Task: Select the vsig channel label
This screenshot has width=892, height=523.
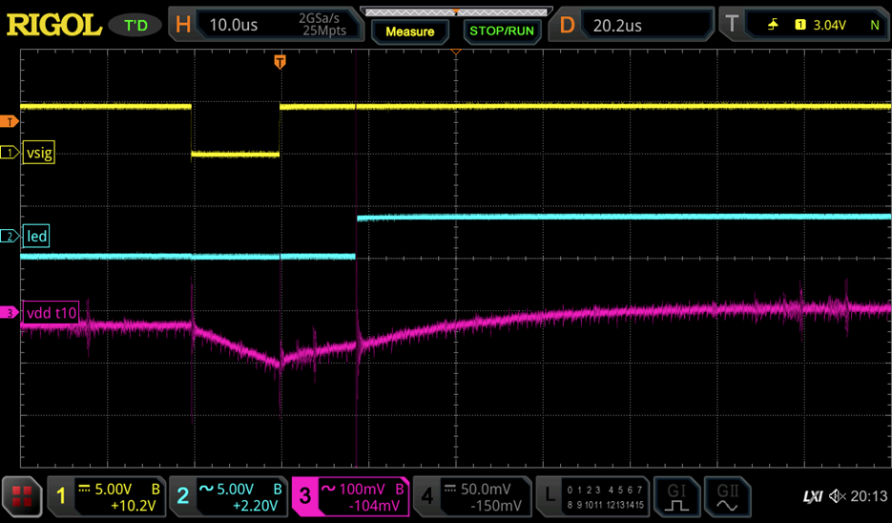Action: click(x=38, y=153)
